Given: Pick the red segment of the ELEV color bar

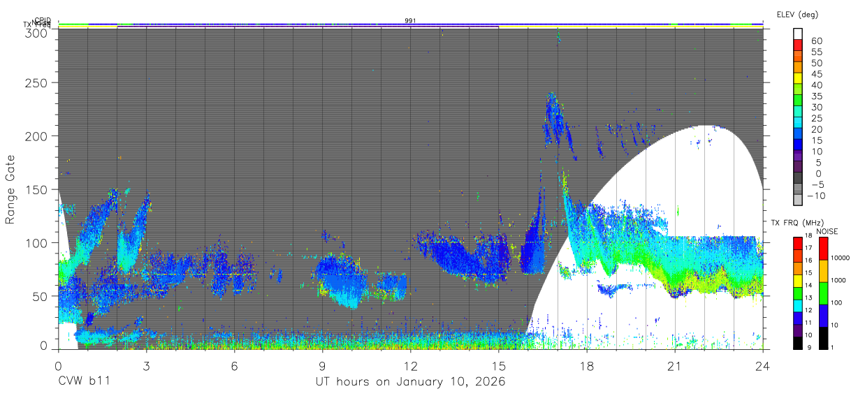Looking at the screenshot, I should 798,45.
